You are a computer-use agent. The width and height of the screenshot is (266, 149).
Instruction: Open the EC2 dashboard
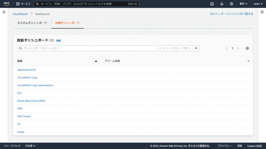(x=19, y=93)
